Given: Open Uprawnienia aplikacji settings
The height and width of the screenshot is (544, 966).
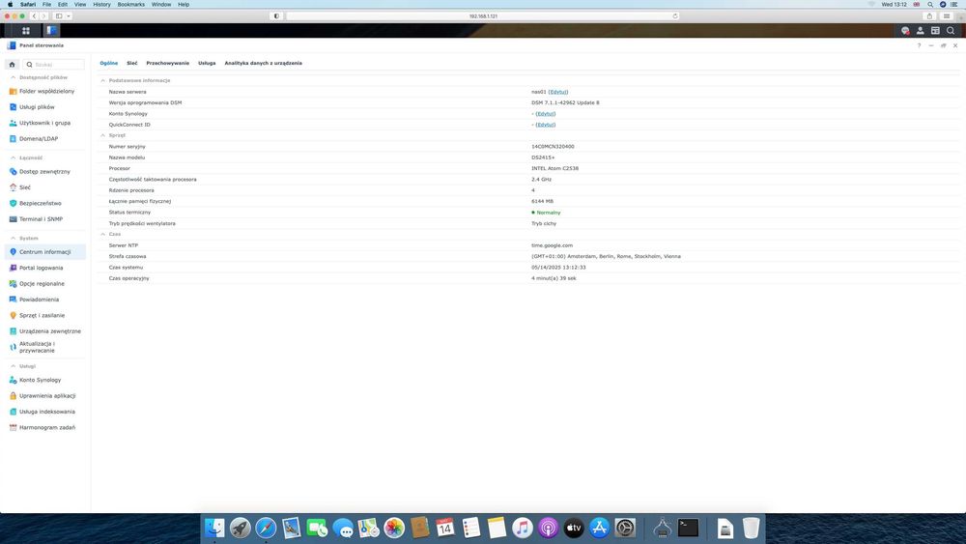Looking at the screenshot, I should click(x=45, y=395).
